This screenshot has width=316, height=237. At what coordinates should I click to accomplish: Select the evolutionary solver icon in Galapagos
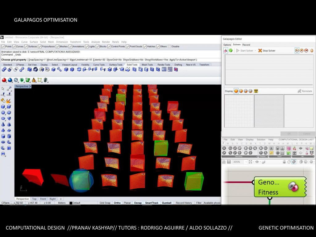coord(226,51)
